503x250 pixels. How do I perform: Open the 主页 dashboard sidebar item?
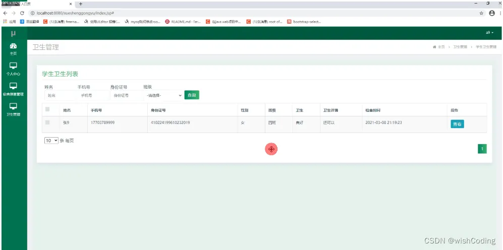13,49
